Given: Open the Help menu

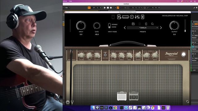Looking at the screenshot, I should (x=71, y=1).
